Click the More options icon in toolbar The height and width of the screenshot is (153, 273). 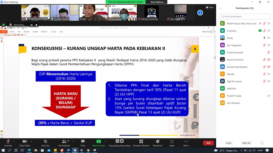[186, 143]
